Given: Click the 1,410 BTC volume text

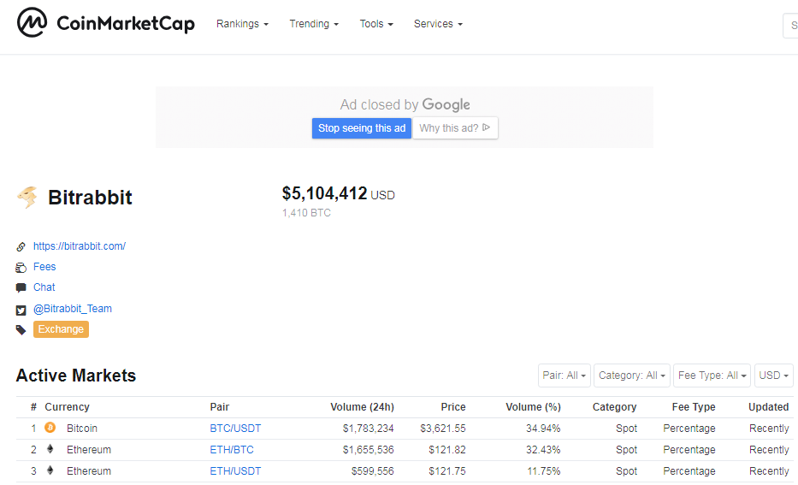Looking at the screenshot, I should (306, 213).
